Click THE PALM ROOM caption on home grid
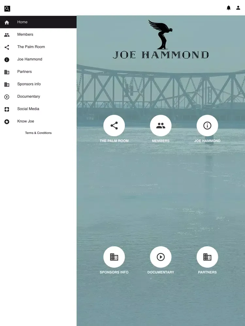The width and height of the screenshot is (245, 326). tap(114, 141)
